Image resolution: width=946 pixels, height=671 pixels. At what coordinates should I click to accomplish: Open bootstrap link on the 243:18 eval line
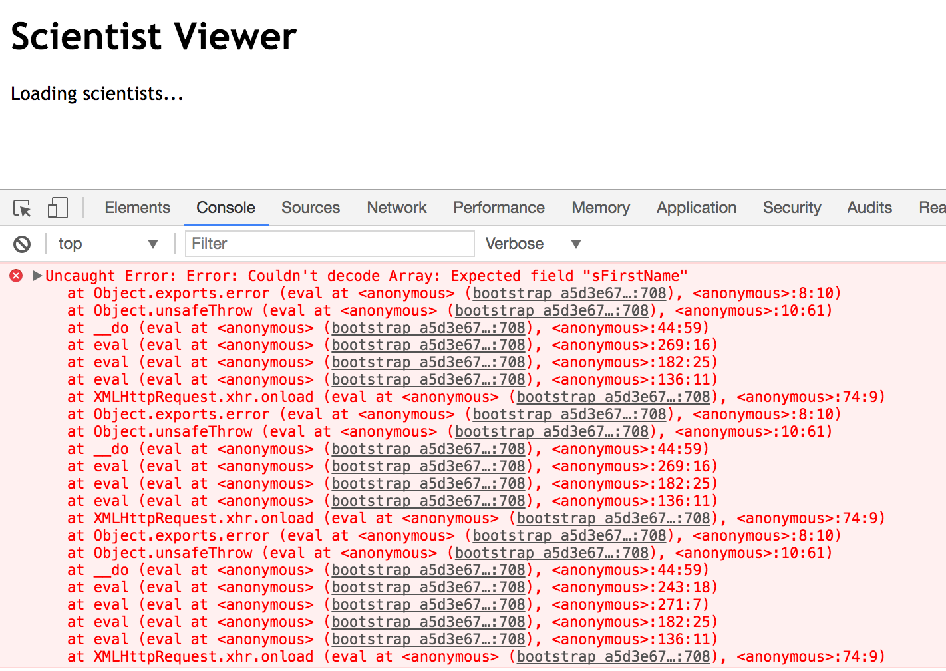pyautogui.click(x=428, y=588)
